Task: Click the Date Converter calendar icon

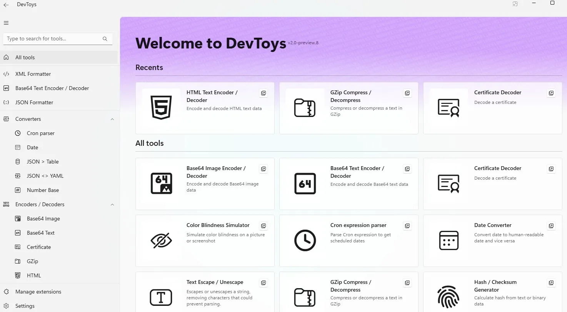Action: [x=449, y=240]
